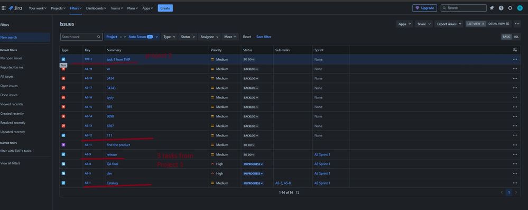Click the Medium priority icon for AS-12
The image size is (528, 210).
coord(212,135)
